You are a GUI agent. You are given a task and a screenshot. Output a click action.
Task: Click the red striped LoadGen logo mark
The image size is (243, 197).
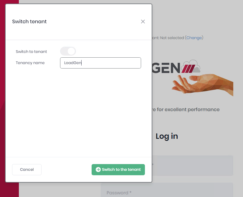click(188, 69)
